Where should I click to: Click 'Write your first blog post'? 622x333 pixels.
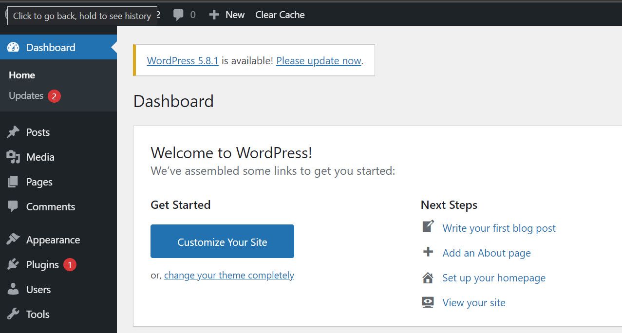pyautogui.click(x=499, y=228)
